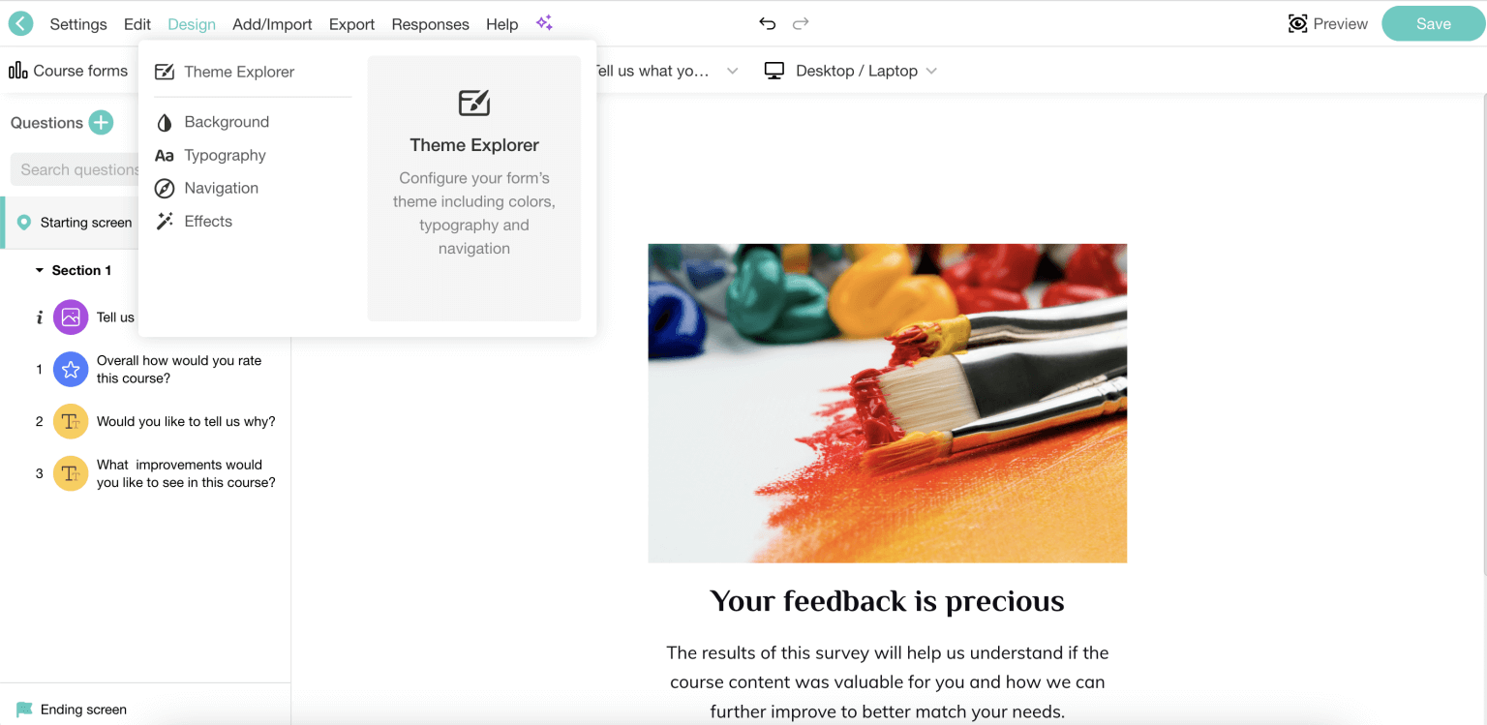Screen dimensions: 1487x725
Task: Click the star icon on the rating question
Action: pyautogui.click(x=70, y=369)
